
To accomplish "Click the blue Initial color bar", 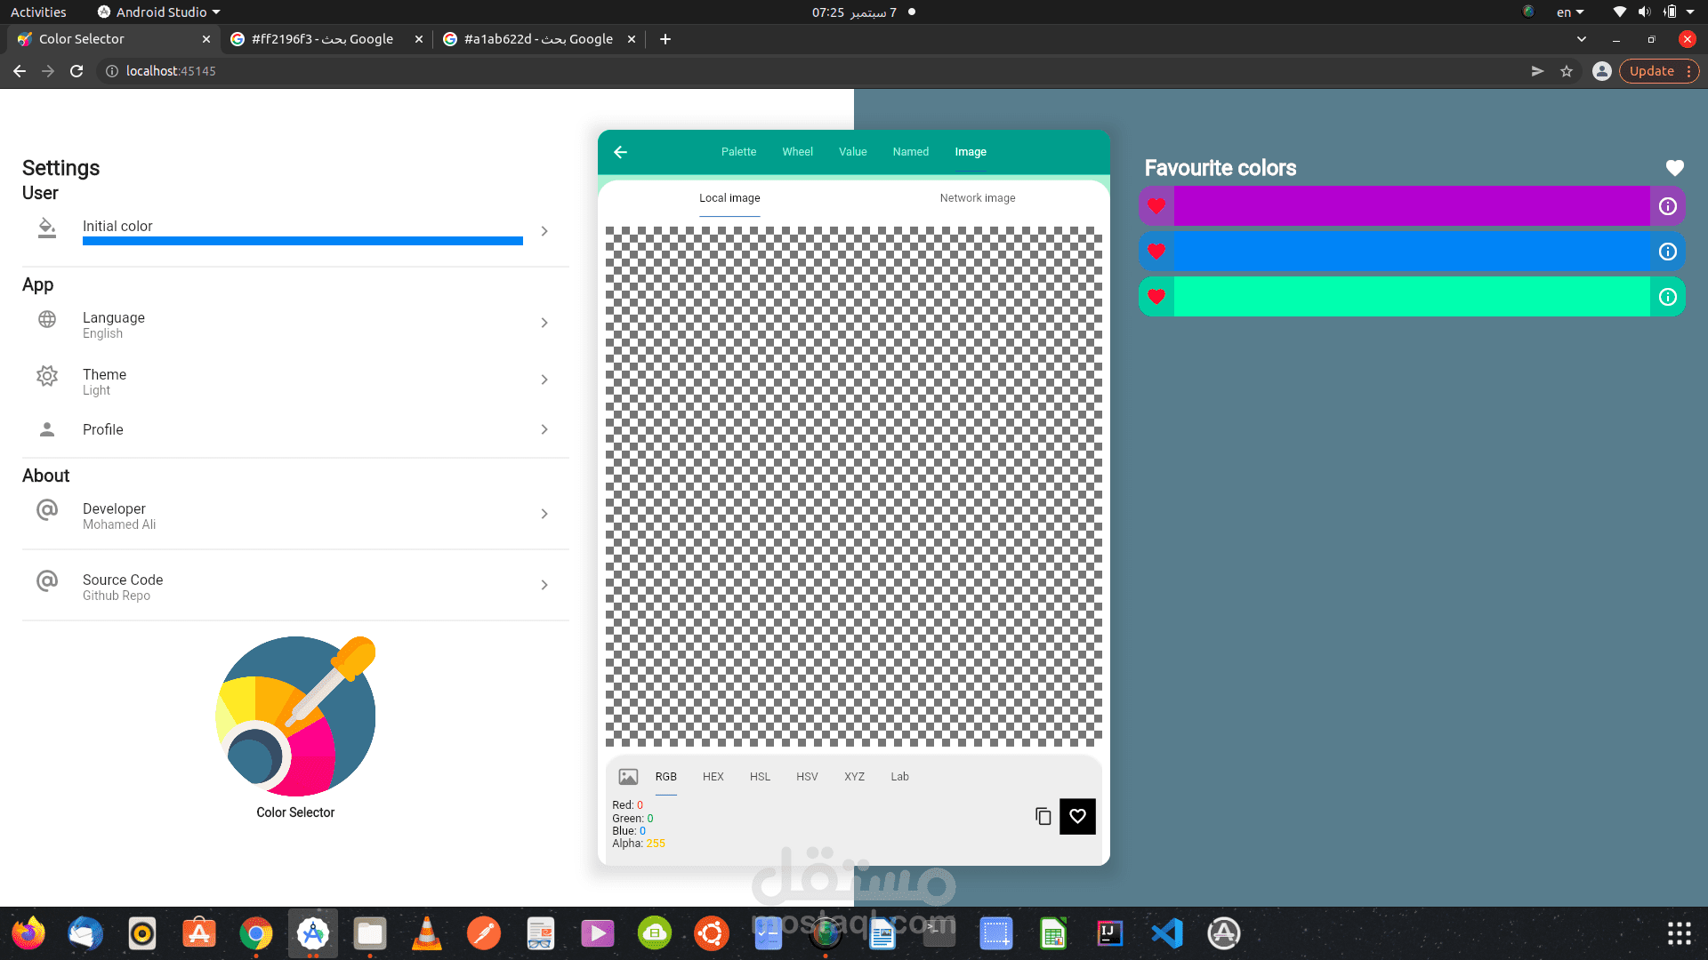I will pos(302,241).
